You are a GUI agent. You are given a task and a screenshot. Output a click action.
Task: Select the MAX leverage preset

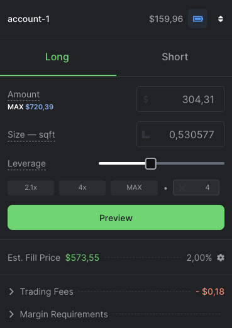(x=134, y=188)
